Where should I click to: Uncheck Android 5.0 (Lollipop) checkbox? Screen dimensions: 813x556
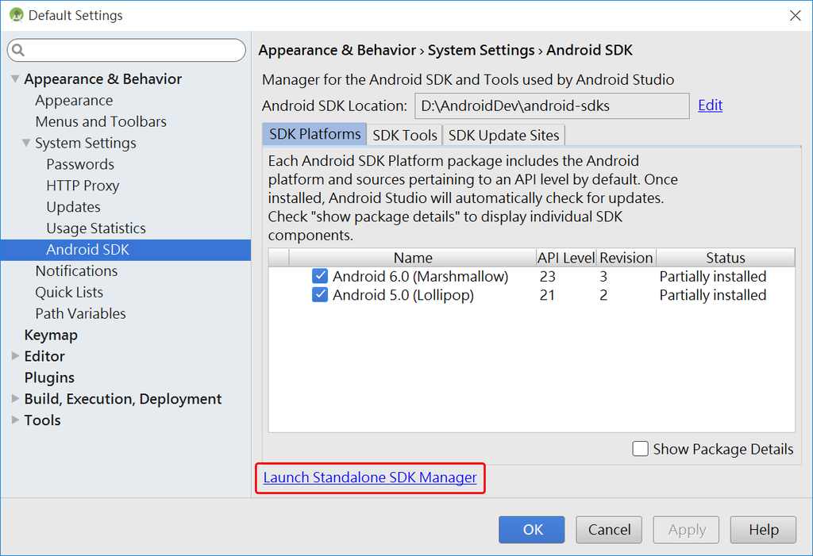click(x=320, y=295)
